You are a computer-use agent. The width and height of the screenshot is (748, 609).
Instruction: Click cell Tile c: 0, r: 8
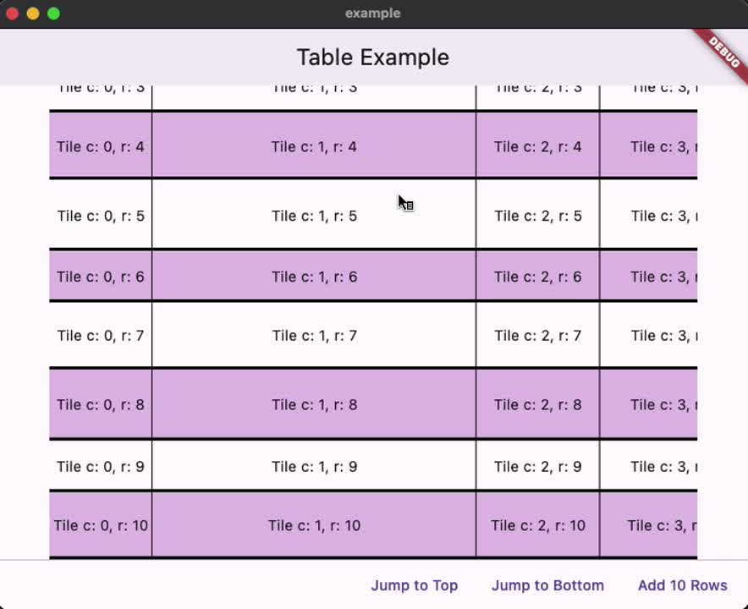pyautogui.click(x=101, y=404)
